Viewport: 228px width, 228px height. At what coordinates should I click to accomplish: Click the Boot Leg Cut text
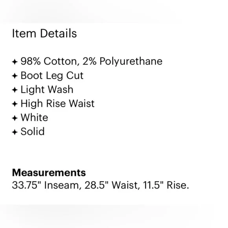52,76
